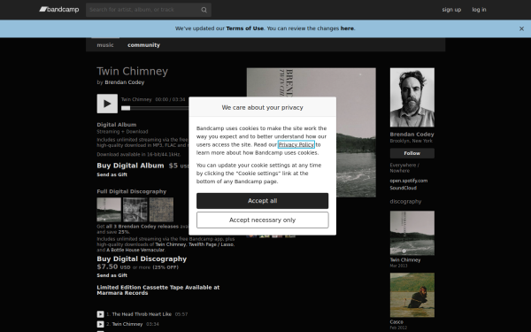This screenshot has width=531, height=332.
Task: Open the log in link
Action: tap(479, 10)
